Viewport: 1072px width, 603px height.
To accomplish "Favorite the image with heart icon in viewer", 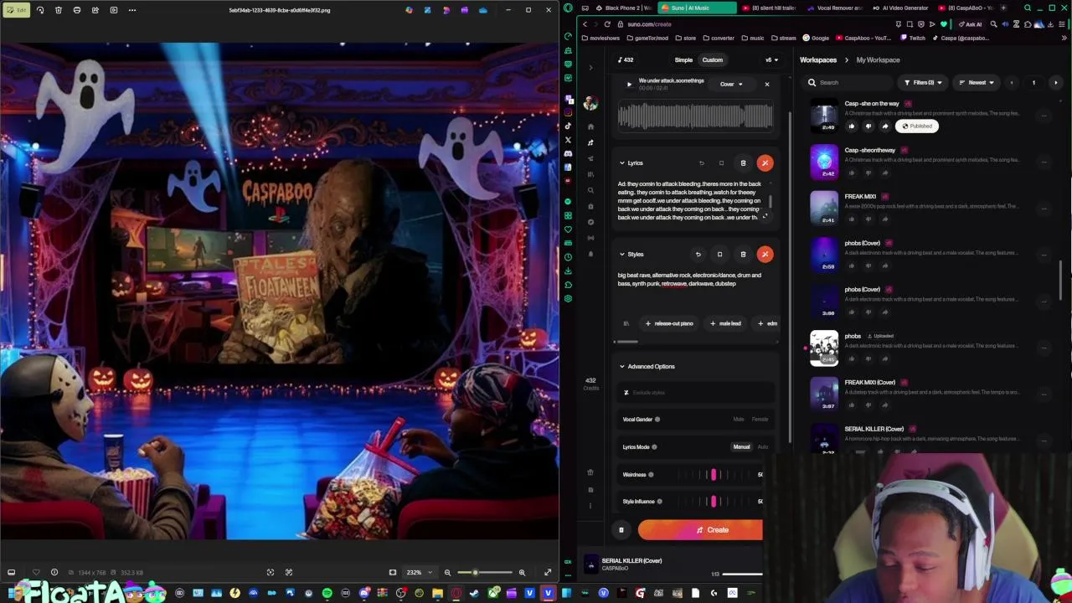I will pos(36,573).
